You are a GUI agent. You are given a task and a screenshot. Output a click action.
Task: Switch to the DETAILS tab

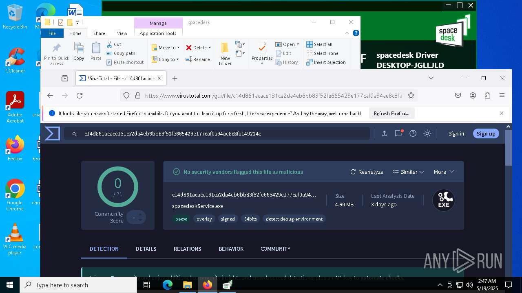coord(146,249)
